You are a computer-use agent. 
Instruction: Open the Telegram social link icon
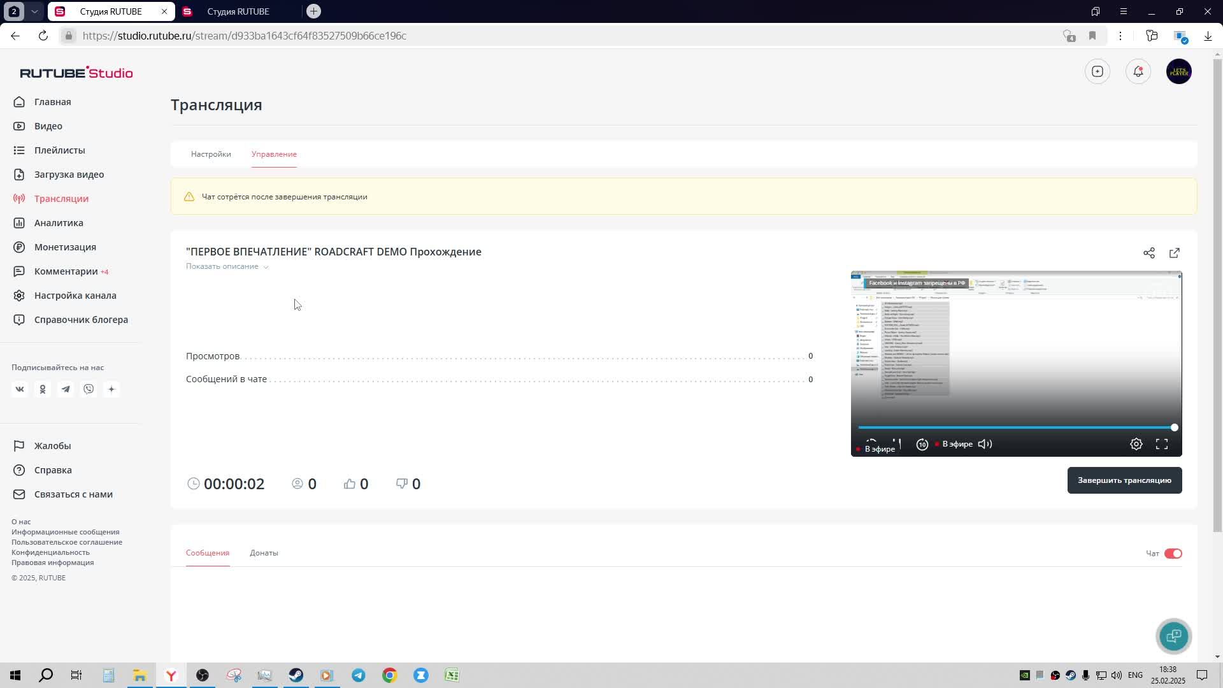coord(66,389)
